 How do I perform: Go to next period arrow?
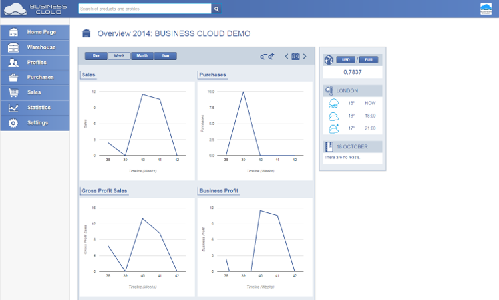pos(305,57)
